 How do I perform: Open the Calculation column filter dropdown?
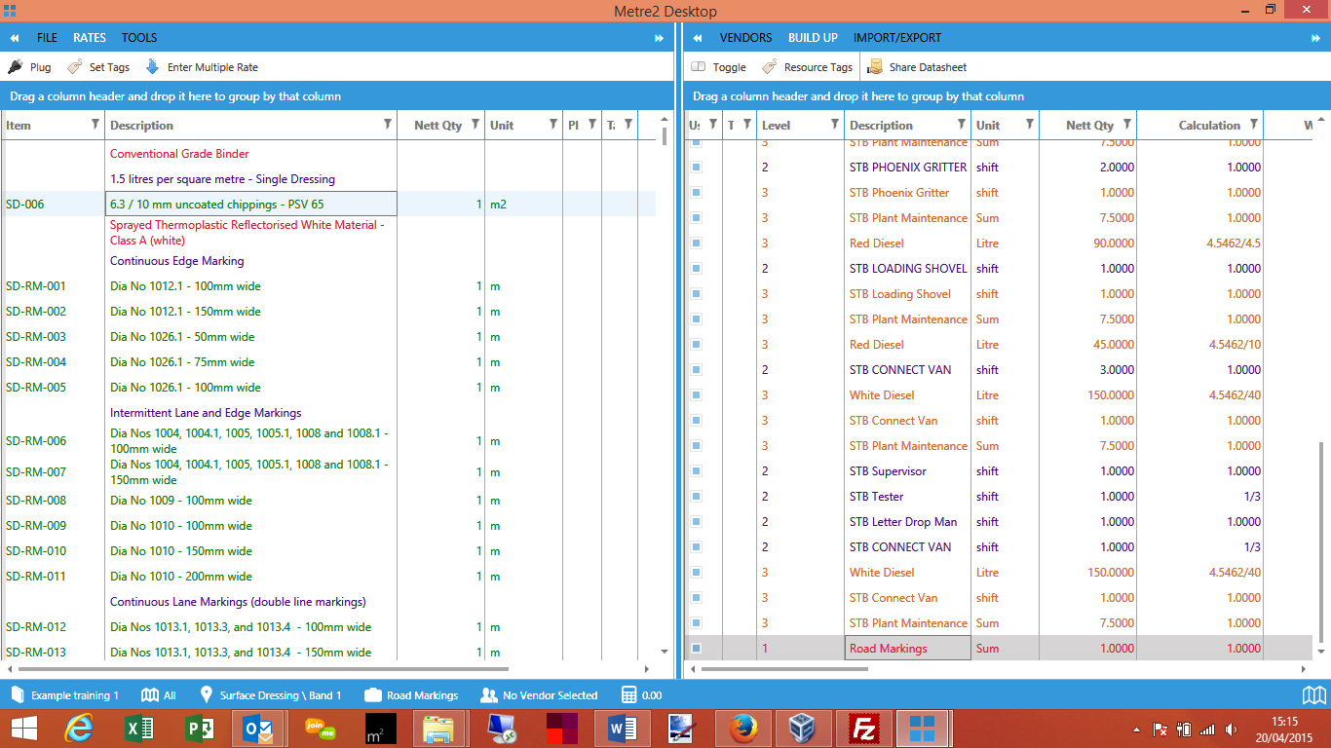pyautogui.click(x=1255, y=125)
